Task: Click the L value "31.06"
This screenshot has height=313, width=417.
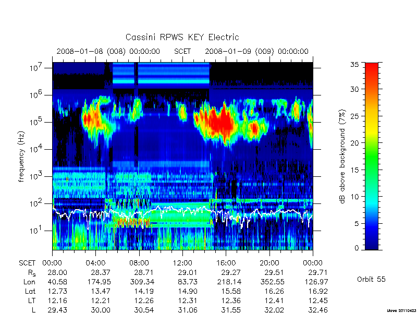Action: (x=188, y=310)
